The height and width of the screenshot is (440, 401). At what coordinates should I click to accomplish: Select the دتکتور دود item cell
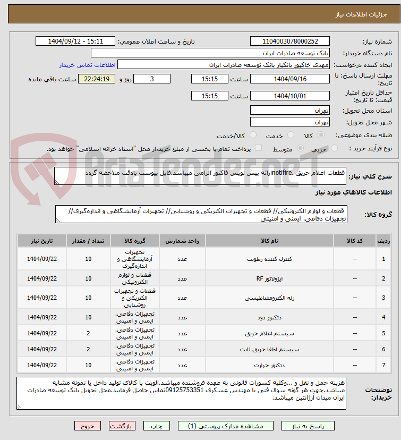(x=269, y=317)
